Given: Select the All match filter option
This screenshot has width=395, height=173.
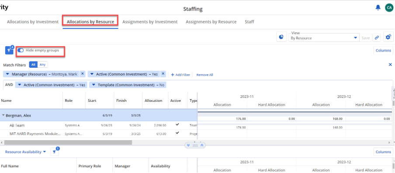Looking at the screenshot, I should click(x=33, y=65).
